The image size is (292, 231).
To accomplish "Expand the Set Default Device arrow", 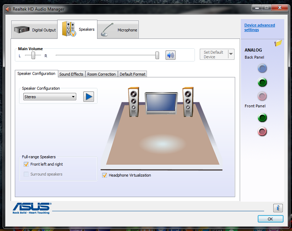I will pos(231,54).
